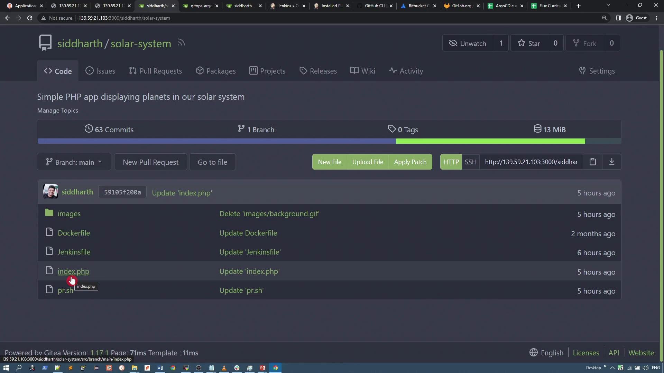Open the images folder
This screenshot has height=373, width=664.
pos(69,214)
